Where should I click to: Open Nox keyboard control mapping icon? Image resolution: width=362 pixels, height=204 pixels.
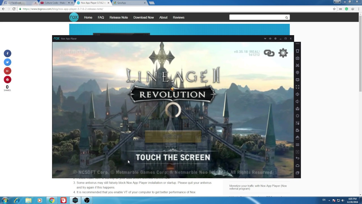pos(298,58)
